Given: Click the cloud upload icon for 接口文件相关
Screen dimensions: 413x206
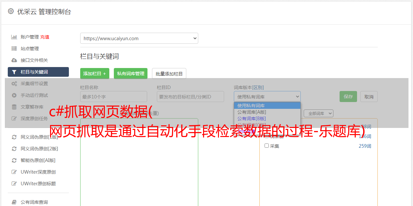Looking at the screenshot, I should [14, 60].
